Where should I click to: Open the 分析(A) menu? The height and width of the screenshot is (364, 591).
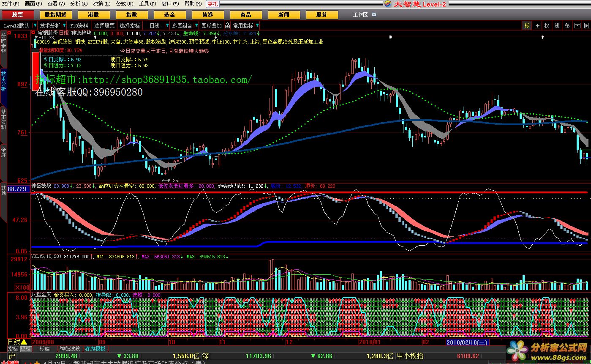[79, 4]
